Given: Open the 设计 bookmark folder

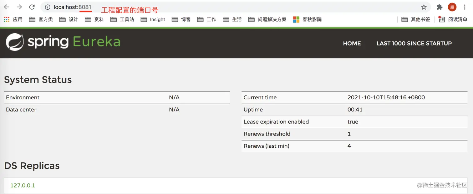Looking at the screenshot, I should (69, 19).
